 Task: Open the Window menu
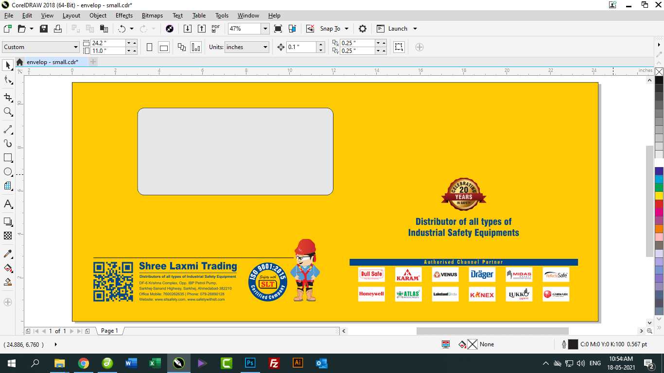[x=248, y=16]
